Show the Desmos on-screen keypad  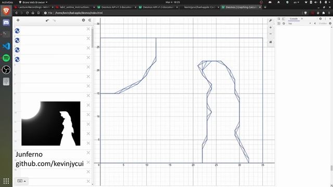pos(21,181)
